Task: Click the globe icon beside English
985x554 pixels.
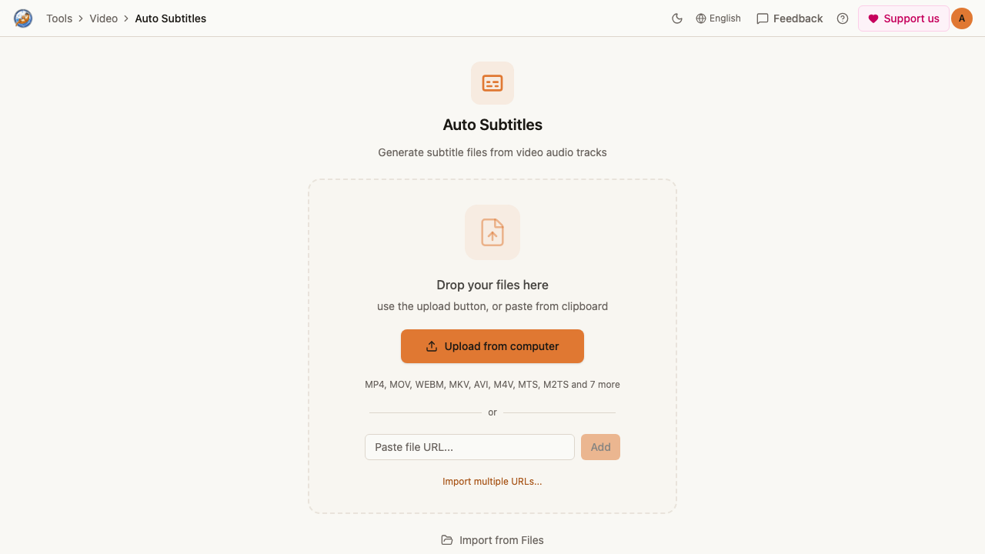Action: click(x=701, y=18)
